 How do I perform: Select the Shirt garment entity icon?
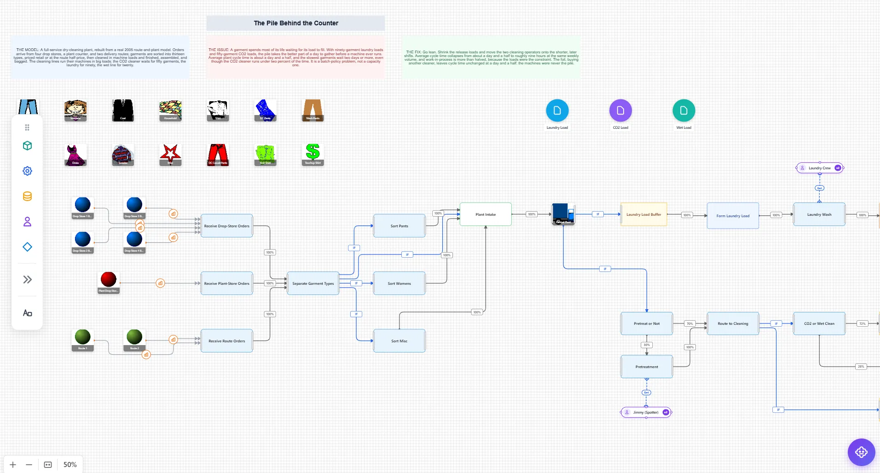tap(218, 110)
